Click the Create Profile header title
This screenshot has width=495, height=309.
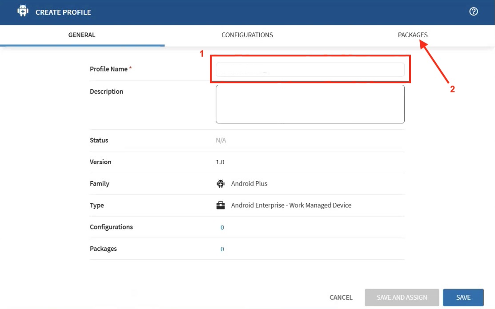pyautogui.click(x=63, y=12)
